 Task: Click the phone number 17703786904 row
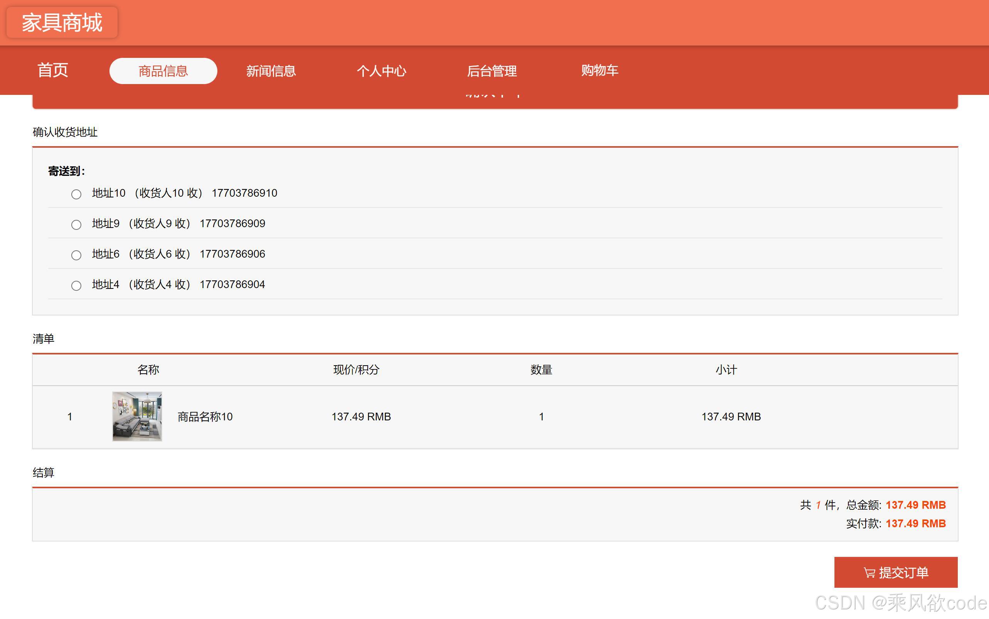tap(232, 285)
